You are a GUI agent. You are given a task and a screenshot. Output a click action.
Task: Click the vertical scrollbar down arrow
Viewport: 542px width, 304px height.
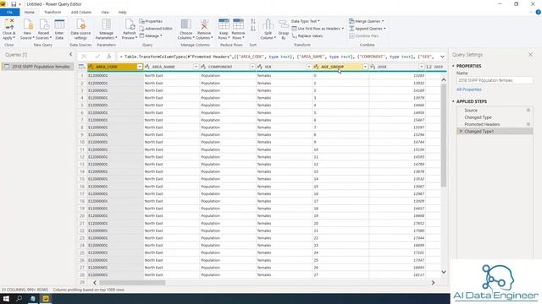(x=444, y=272)
